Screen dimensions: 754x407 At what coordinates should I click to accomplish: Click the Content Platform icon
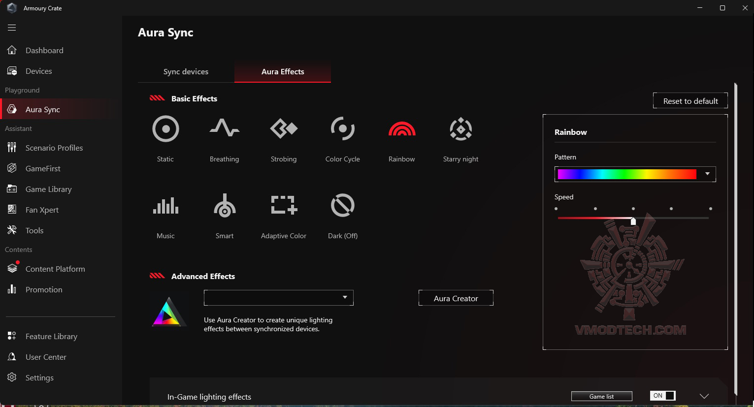point(12,268)
